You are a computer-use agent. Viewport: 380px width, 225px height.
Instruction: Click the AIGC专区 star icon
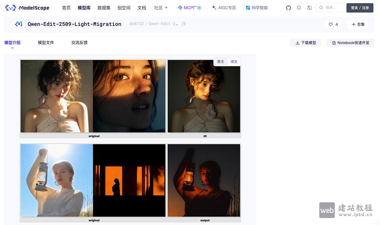(x=213, y=7)
